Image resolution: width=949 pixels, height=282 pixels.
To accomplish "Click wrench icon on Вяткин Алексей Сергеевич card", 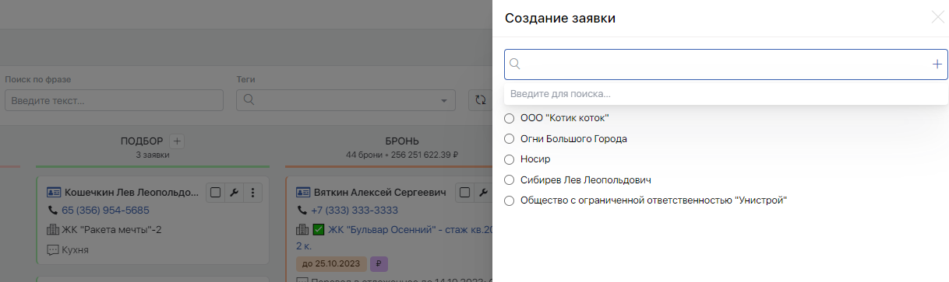I will click(x=483, y=193).
